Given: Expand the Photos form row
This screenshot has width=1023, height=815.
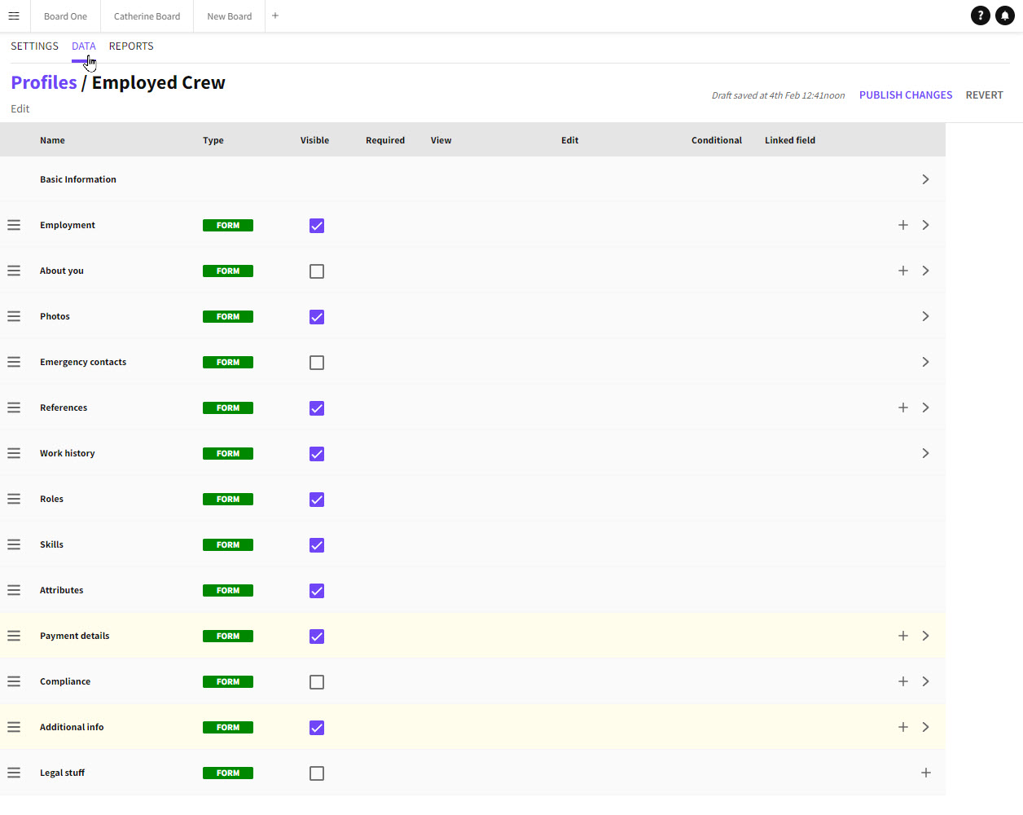Looking at the screenshot, I should 925,316.
